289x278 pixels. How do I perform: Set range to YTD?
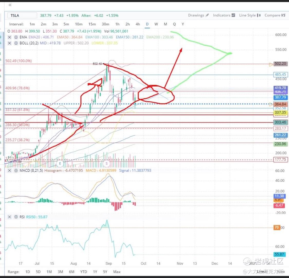83,272
